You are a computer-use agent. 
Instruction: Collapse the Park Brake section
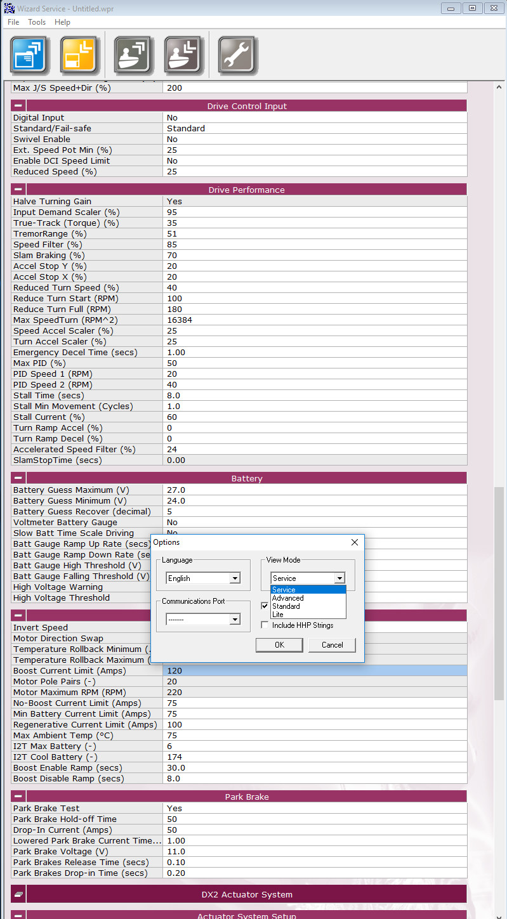[18, 797]
